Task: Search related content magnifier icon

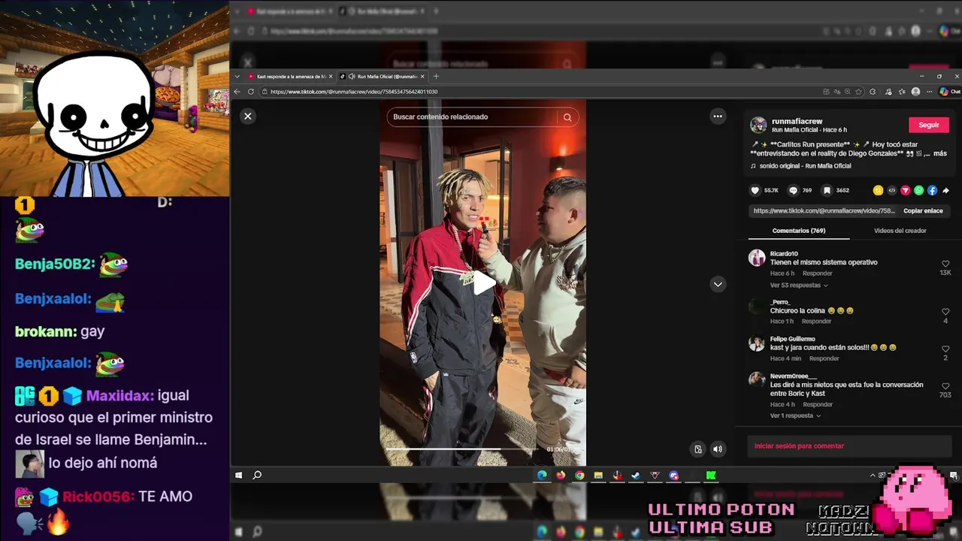Action: pyautogui.click(x=567, y=117)
